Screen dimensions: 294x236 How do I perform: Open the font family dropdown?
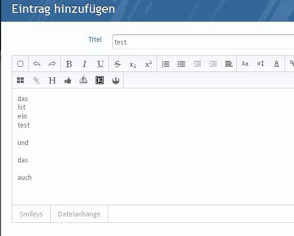point(245,64)
